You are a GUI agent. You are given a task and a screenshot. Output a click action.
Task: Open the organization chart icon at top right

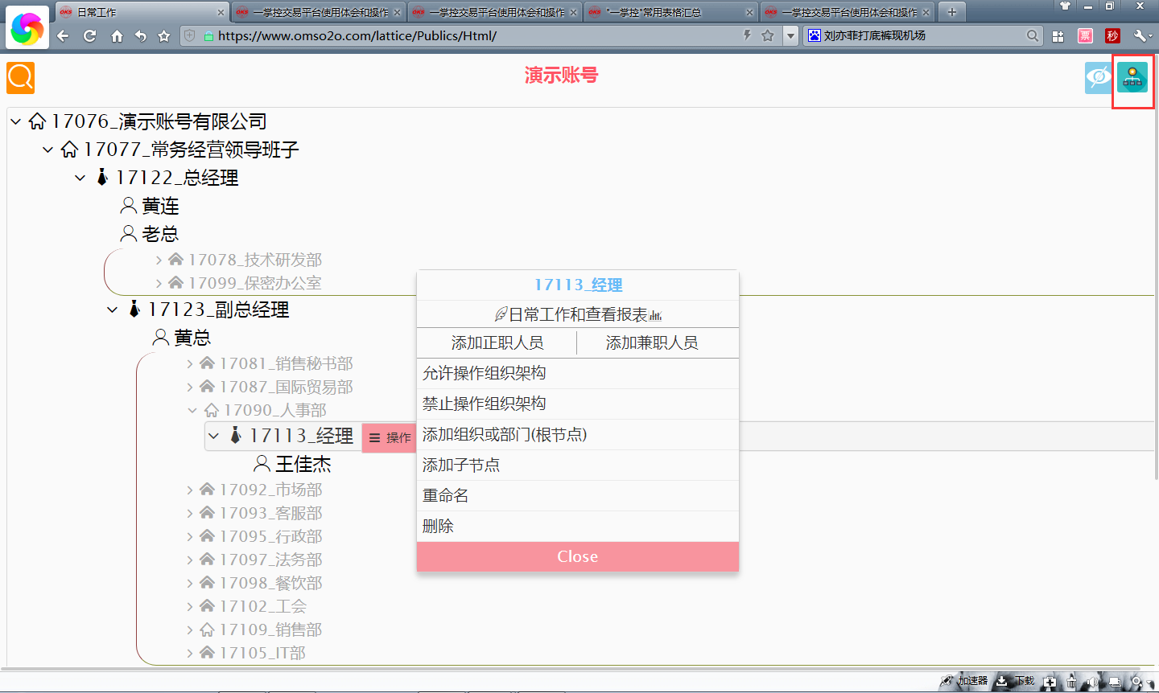(x=1132, y=78)
